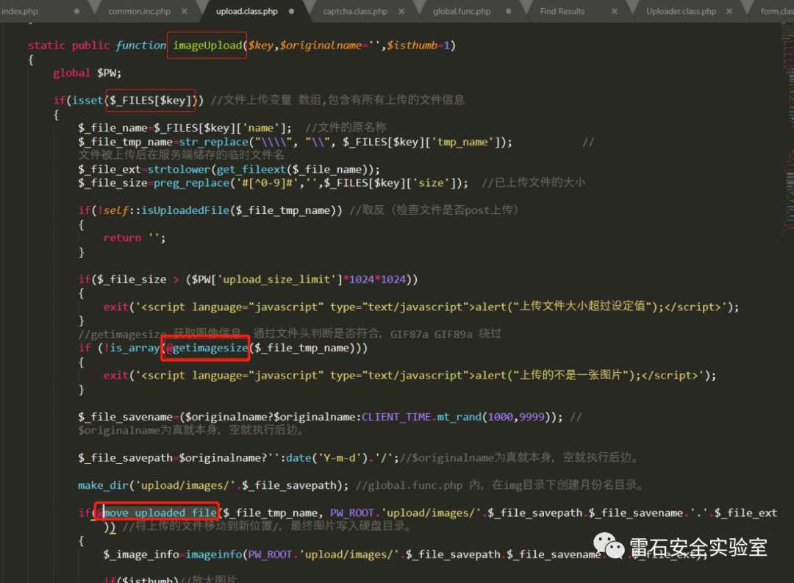
Task: Click the $isthumb=1 parameter
Action: click(418, 45)
